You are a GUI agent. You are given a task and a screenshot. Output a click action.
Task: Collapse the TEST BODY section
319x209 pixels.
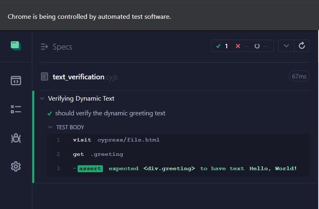tap(50, 127)
